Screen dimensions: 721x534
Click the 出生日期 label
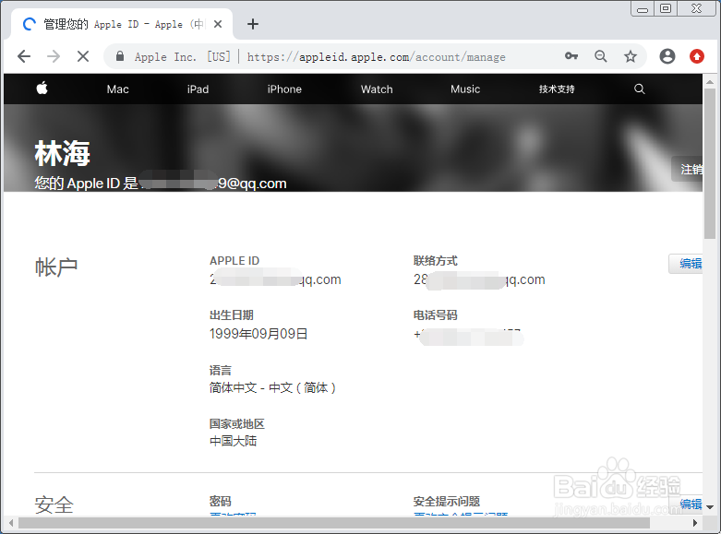(x=232, y=315)
